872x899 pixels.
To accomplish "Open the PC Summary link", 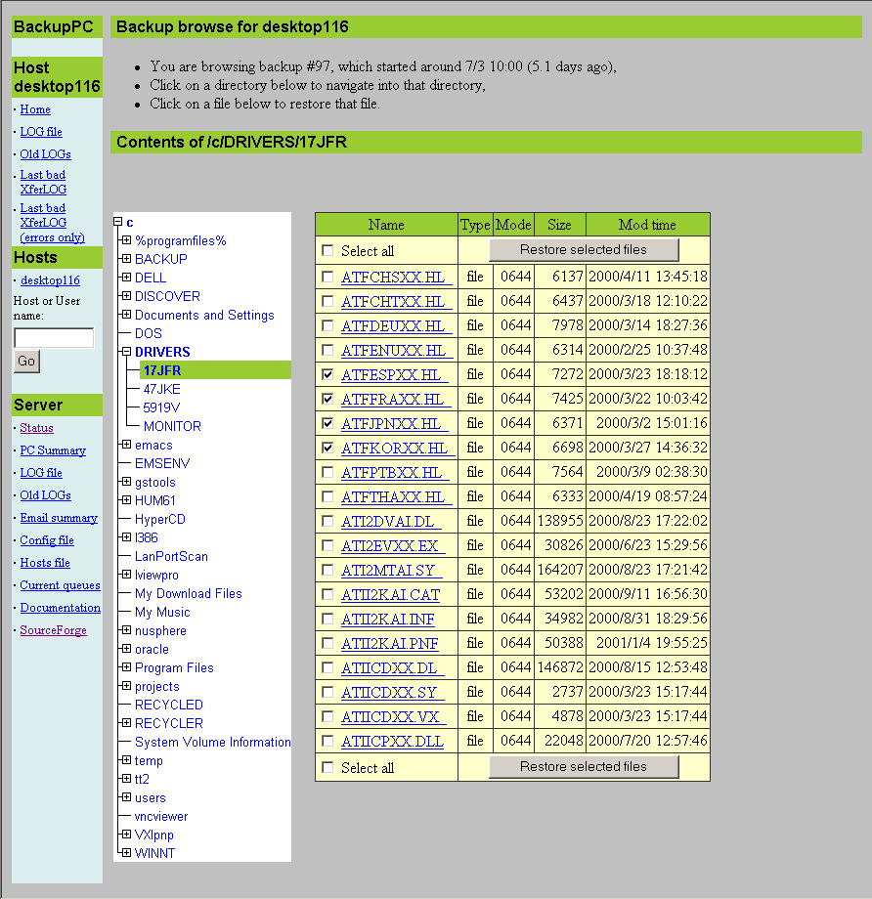I will [x=53, y=450].
